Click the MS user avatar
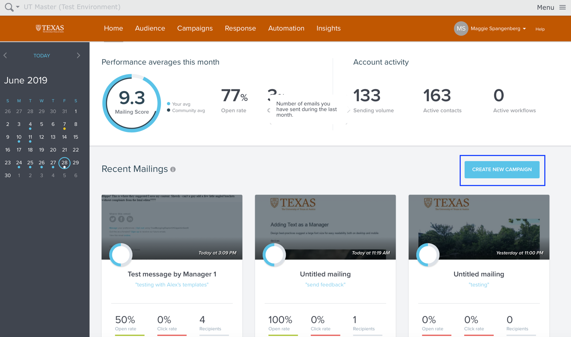This screenshot has width=571, height=337. [461, 28]
